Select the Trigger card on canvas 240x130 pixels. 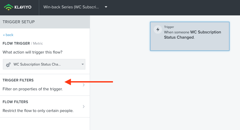pyautogui.click(x=190, y=36)
